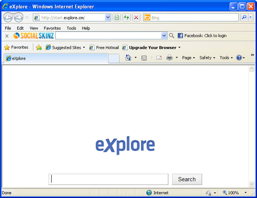Image resolution: width=257 pixels, height=198 pixels.
Task: Click the page icon in address bar
Action: pos(37,17)
